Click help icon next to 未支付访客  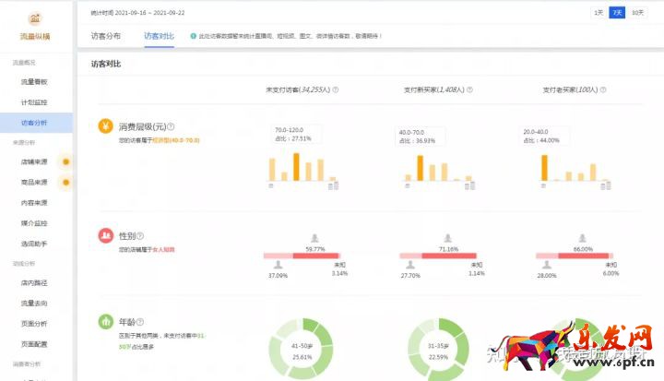point(335,89)
